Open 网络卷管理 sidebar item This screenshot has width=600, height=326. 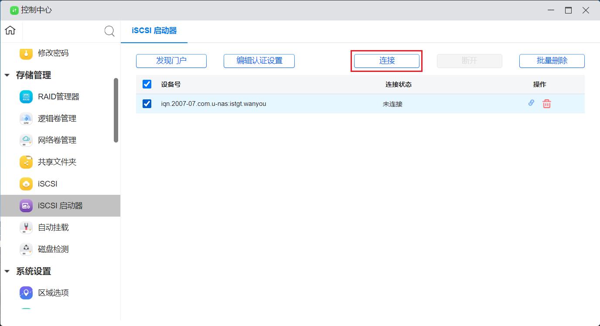click(x=57, y=140)
